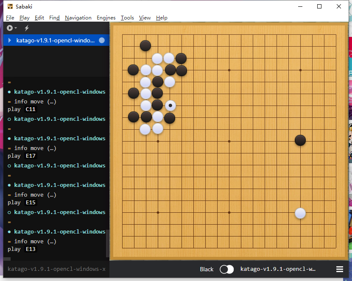Open the hamburger menu in bottom bar

[340, 269]
